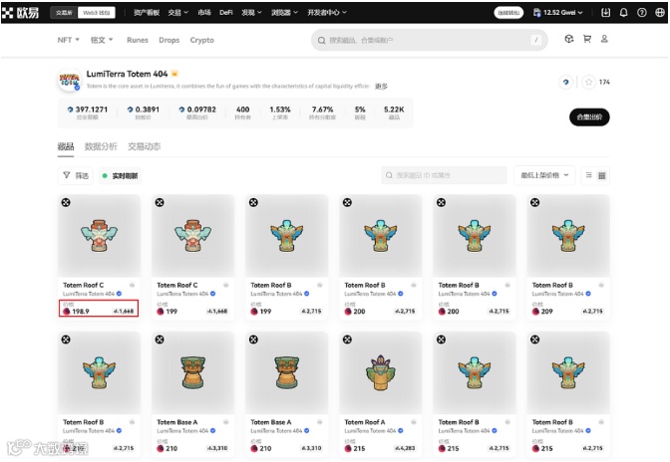Screen dimensions: 670x462
Task: Click the 7.67% stat value
Action: click(322, 110)
